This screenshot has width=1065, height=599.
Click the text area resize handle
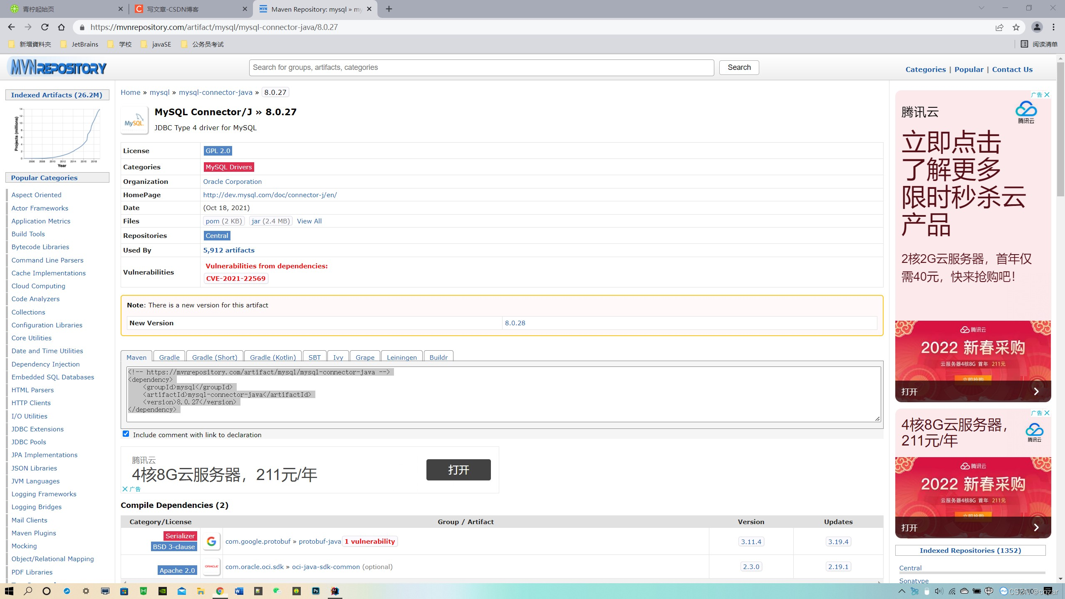(877, 418)
